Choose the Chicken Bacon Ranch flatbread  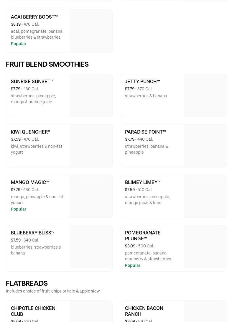(x=144, y=311)
